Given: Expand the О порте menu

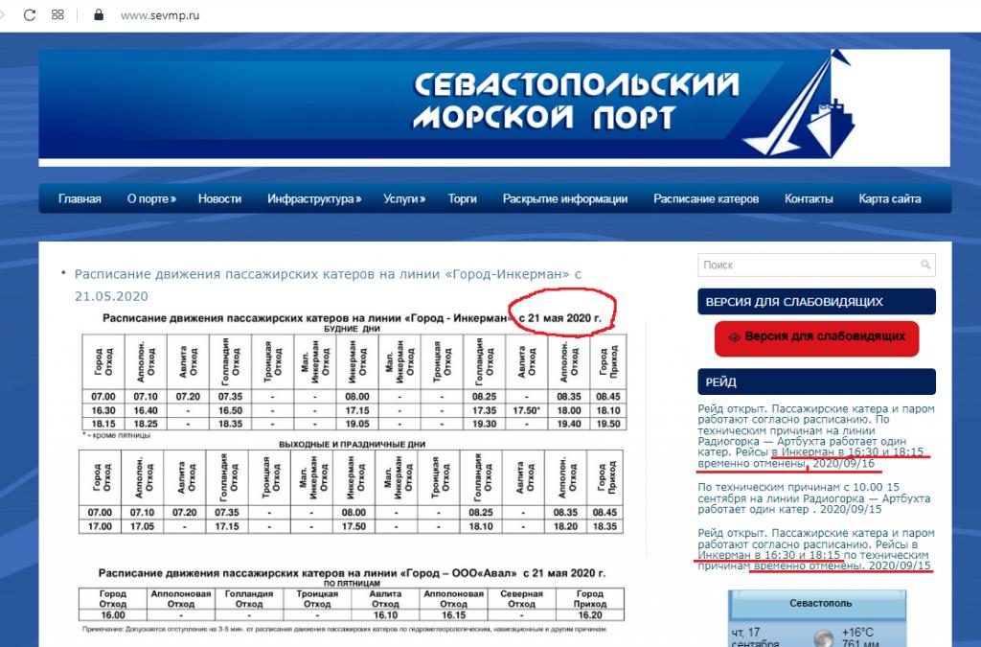Looking at the screenshot, I should [x=151, y=199].
